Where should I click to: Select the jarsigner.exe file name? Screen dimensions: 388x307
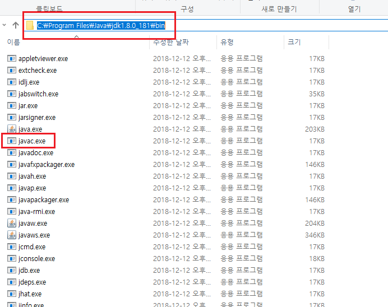(x=37, y=118)
